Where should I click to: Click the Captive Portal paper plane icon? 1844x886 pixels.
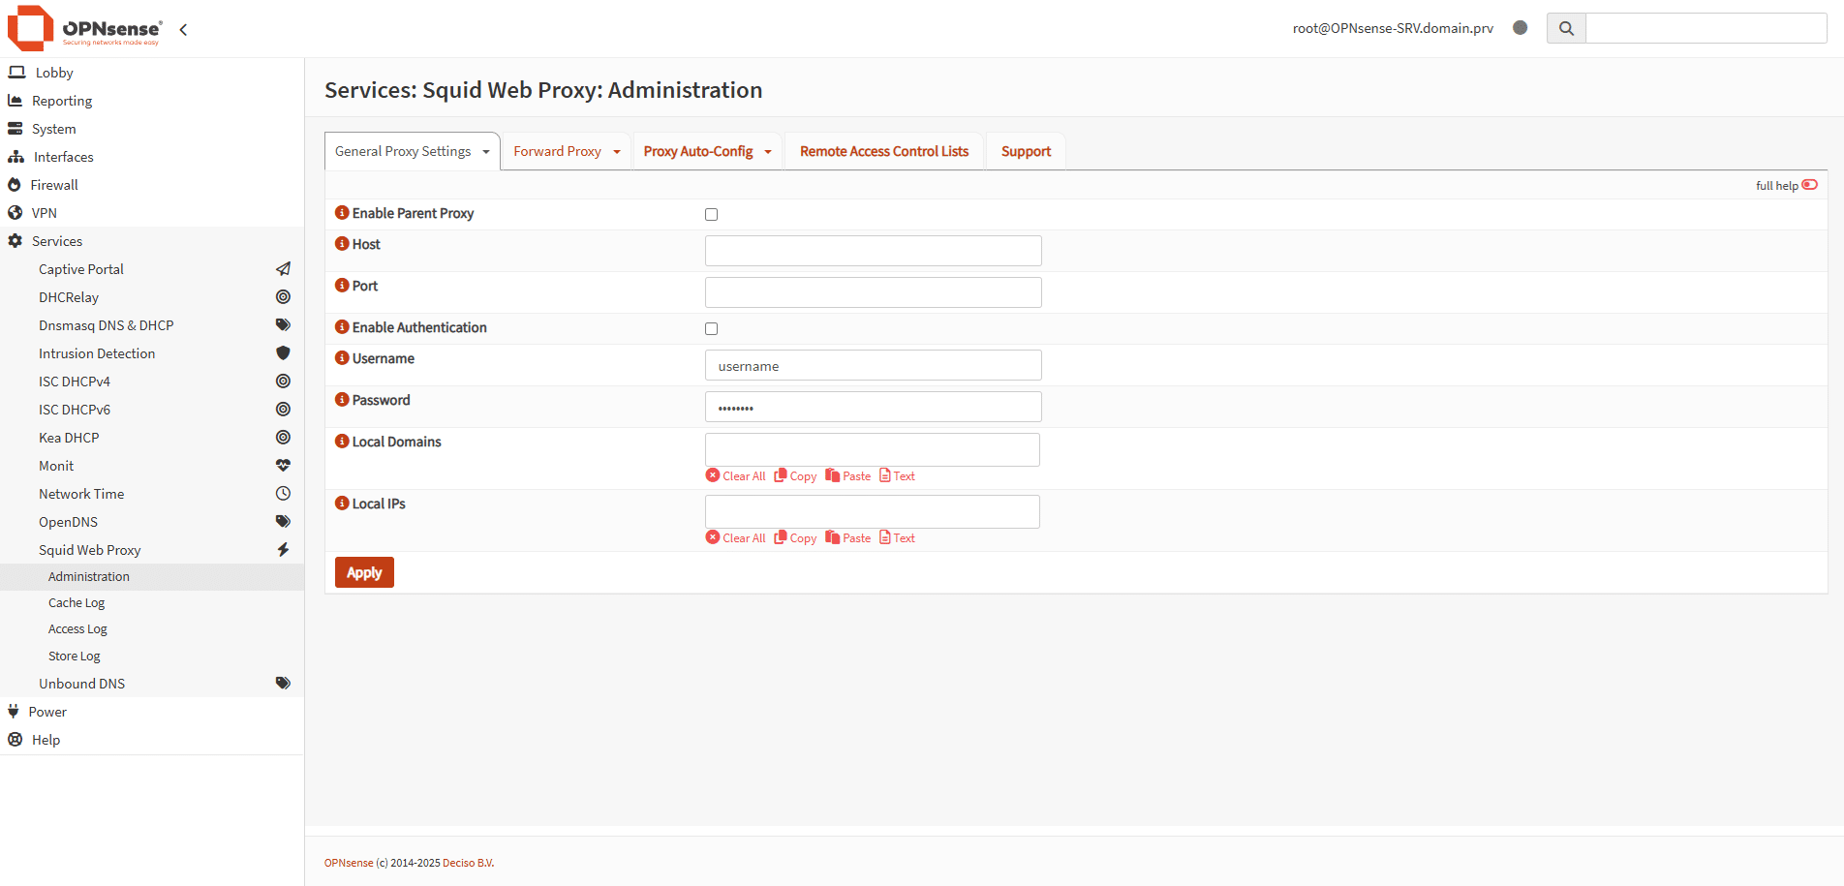283,269
